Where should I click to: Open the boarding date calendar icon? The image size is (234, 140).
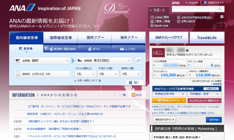18,74
